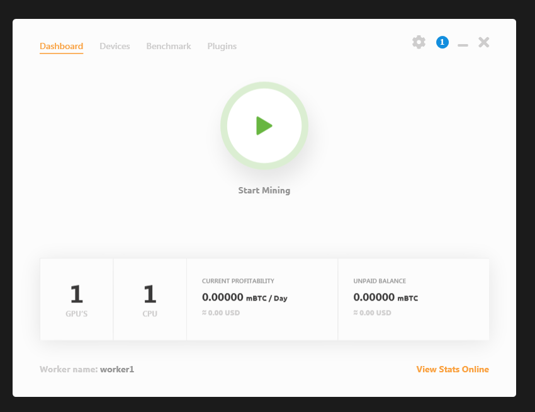Open the blue notifications badge
Viewport: 535px width, 412px height.
pyautogui.click(x=442, y=42)
